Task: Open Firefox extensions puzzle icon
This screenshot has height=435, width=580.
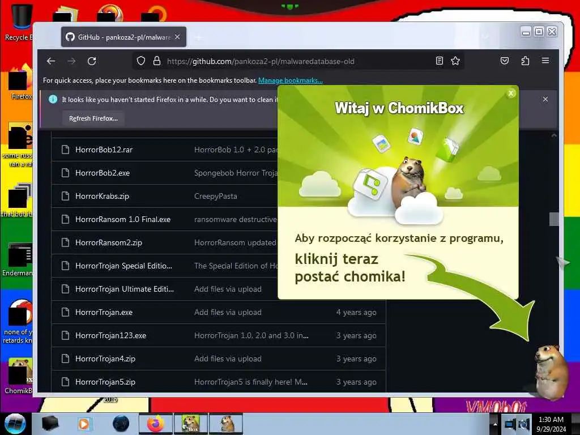Action: [525, 61]
